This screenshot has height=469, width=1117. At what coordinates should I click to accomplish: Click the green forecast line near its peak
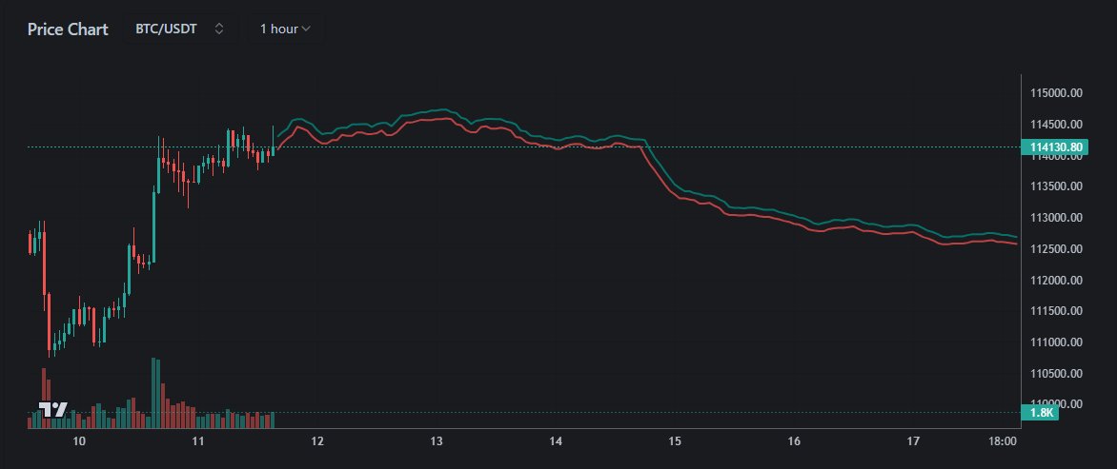pyautogui.click(x=444, y=109)
